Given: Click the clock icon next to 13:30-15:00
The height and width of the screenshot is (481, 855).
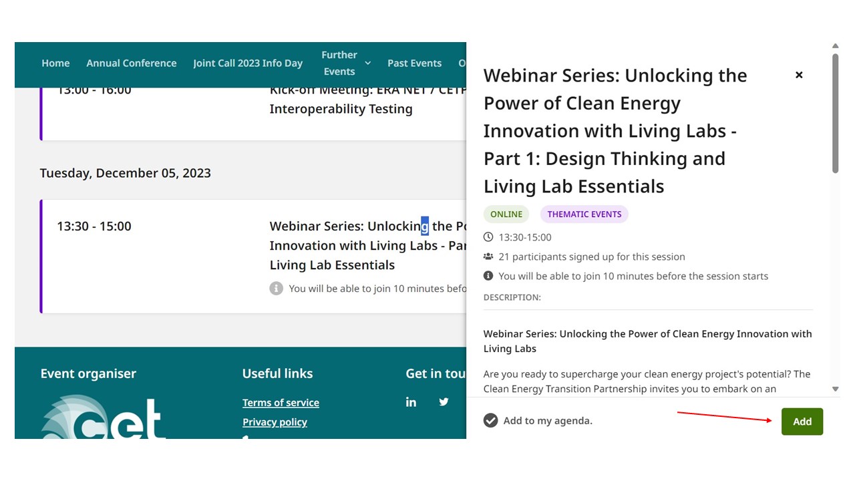Looking at the screenshot, I should (488, 237).
